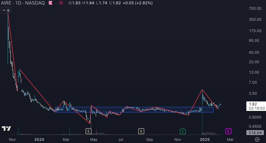
Task: Click the 2025 label on time axis
Action: tap(204, 139)
